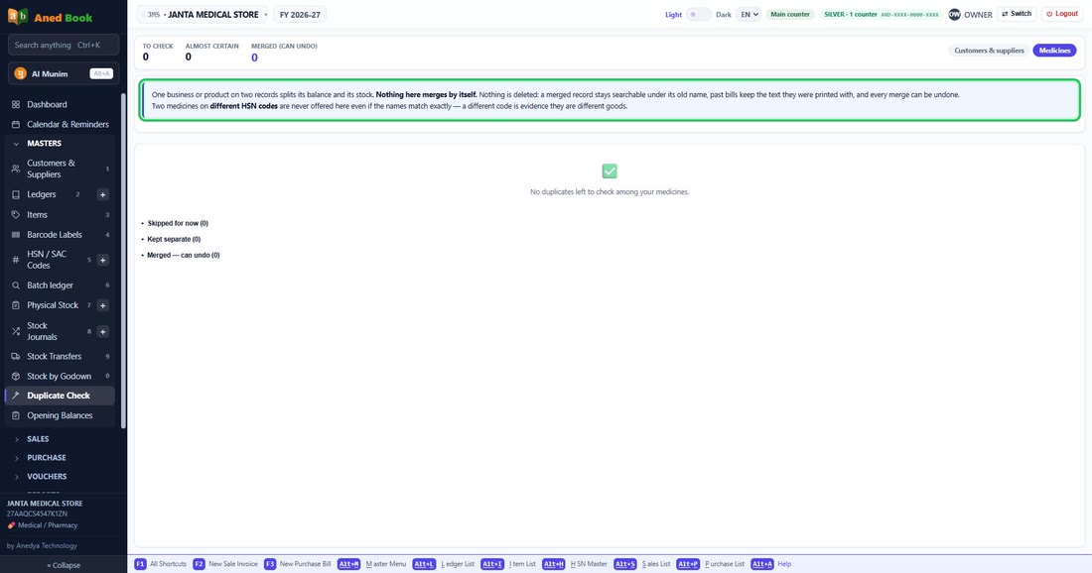Click the OWNER user avatar
This screenshot has height=573, width=1092.
[x=954, y=14]
